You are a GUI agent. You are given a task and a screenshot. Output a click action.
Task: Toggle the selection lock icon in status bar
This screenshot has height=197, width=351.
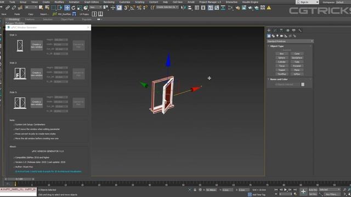[195, 190]
